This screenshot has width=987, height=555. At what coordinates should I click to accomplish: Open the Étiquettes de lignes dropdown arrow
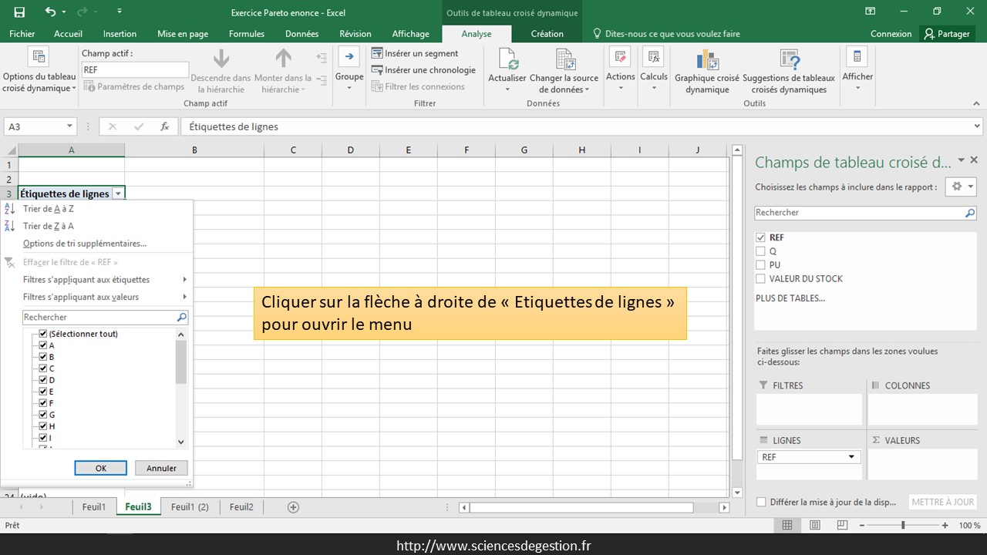[118, 194]
